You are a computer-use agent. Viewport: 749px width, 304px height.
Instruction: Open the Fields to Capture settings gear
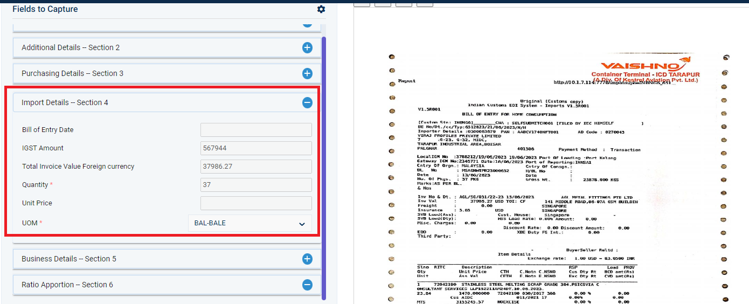coord(321,9)
